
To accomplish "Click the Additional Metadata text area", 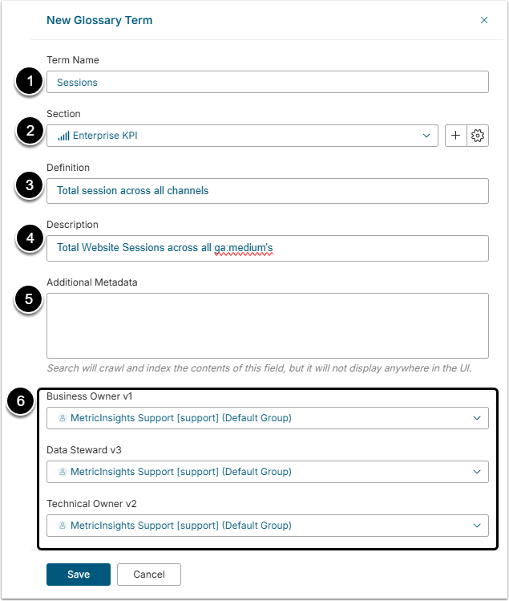I will (x=267, y=325).
